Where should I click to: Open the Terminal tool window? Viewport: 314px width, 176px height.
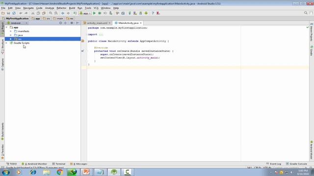coord(59,164)
